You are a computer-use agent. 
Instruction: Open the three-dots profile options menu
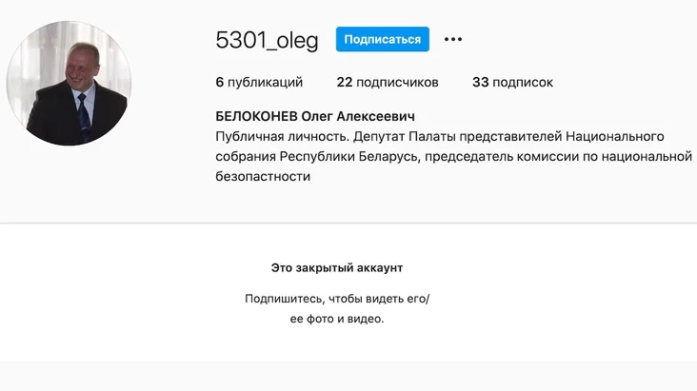453,40
